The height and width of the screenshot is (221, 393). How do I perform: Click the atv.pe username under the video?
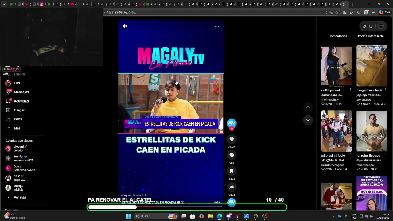click(x=126, y=196)
